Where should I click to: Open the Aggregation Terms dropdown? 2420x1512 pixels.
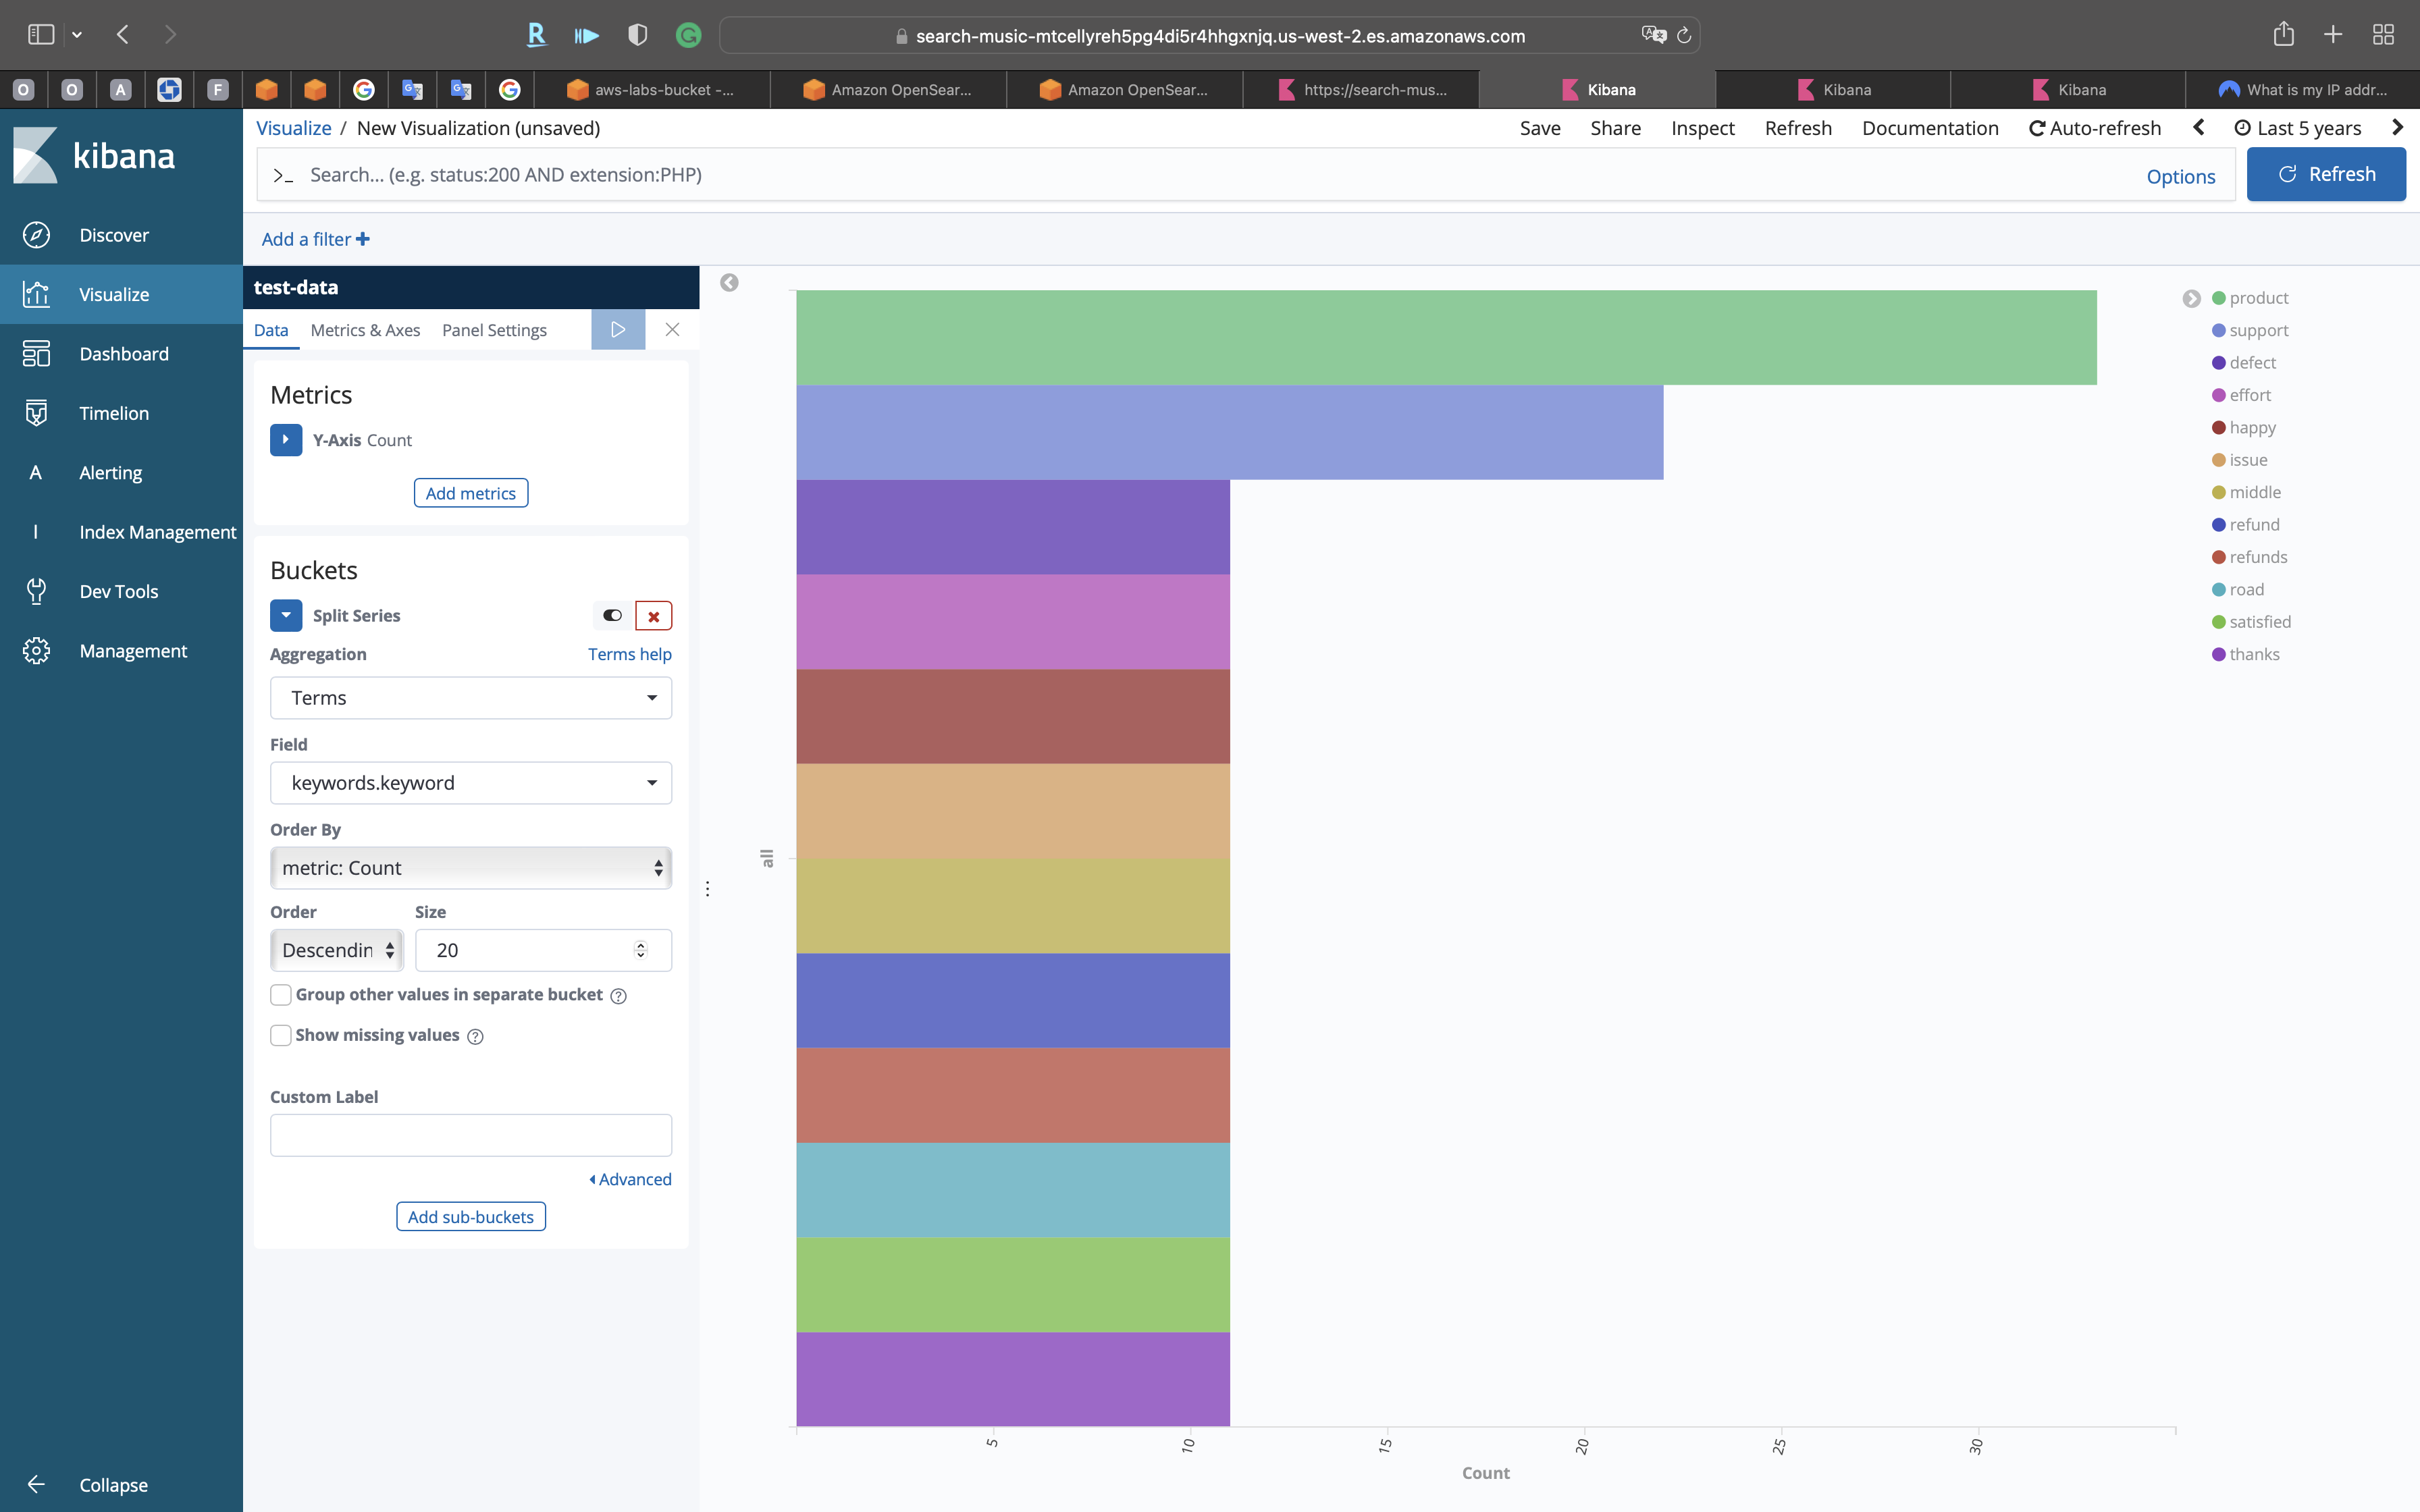click(x=470, y=698)
